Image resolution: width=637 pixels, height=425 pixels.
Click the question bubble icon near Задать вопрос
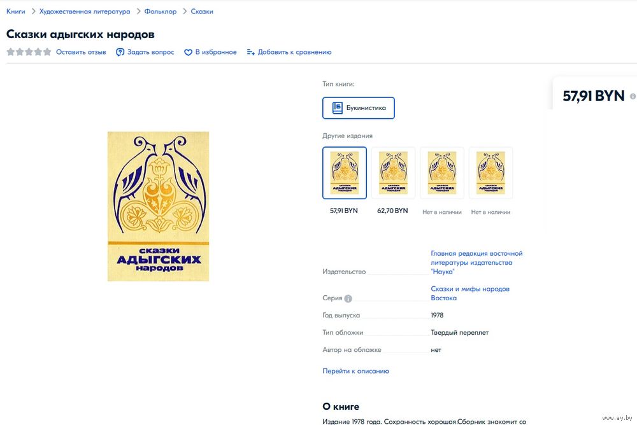coord(120,52)
